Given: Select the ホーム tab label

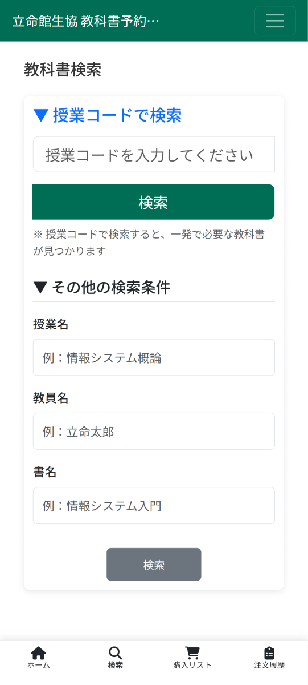Looking at the screenshot, I should tap(39, 666).
